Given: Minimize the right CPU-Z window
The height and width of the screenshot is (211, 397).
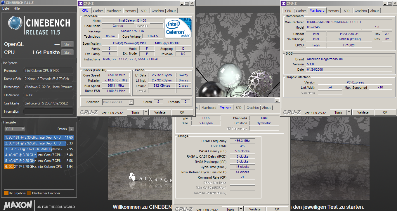Looking at the screenshot, I should 384,4.
